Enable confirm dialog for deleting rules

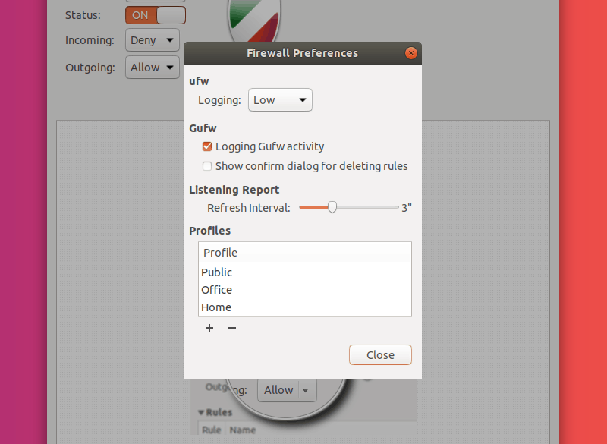pos(206,166)
